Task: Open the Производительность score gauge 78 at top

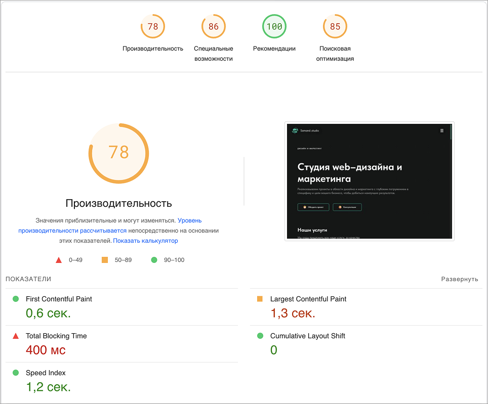Action: pyautogui.click(x=153, y=26)
